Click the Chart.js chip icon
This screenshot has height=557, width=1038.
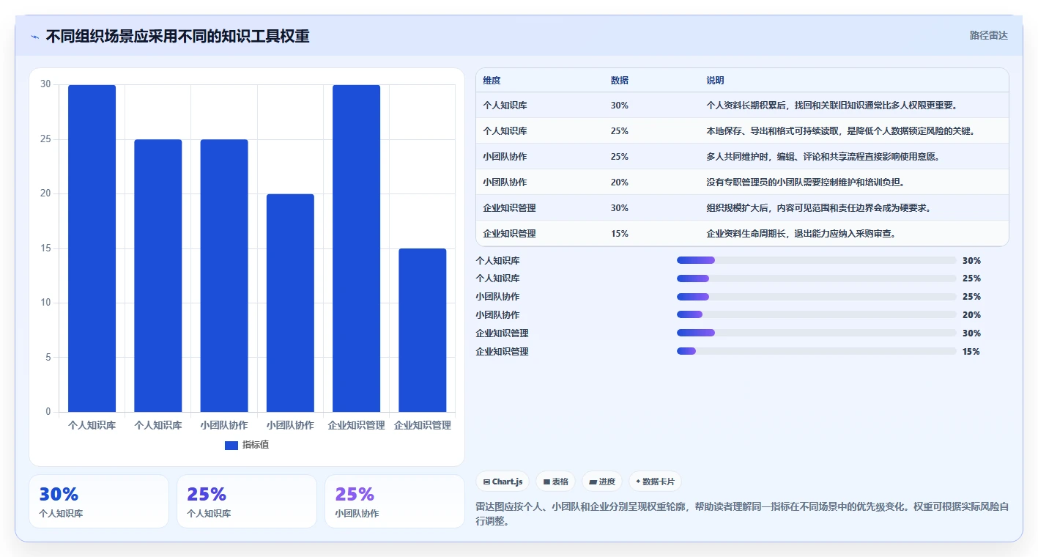point(486,482)
